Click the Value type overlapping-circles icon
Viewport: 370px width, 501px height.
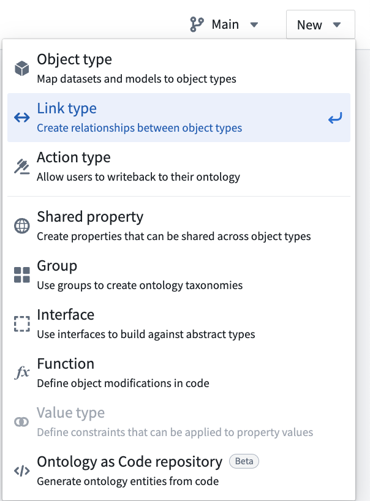[21, 422]
